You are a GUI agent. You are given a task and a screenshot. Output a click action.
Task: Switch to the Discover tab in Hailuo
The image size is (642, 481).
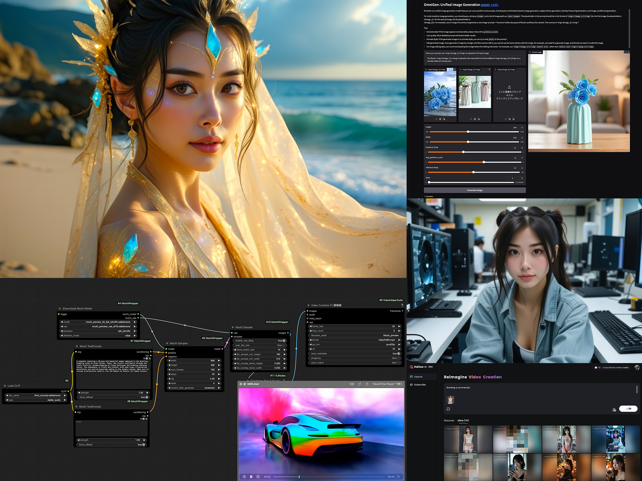click(x=449, y=421)
